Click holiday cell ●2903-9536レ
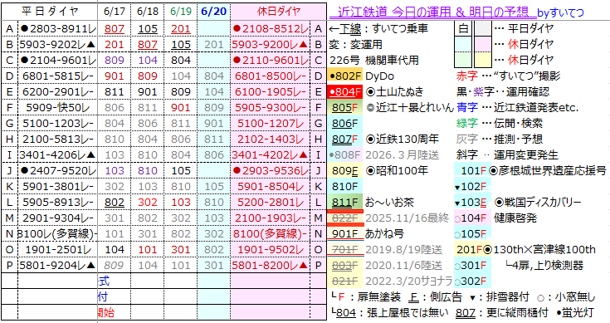This screenshot has width=610, height=323. 271,170
